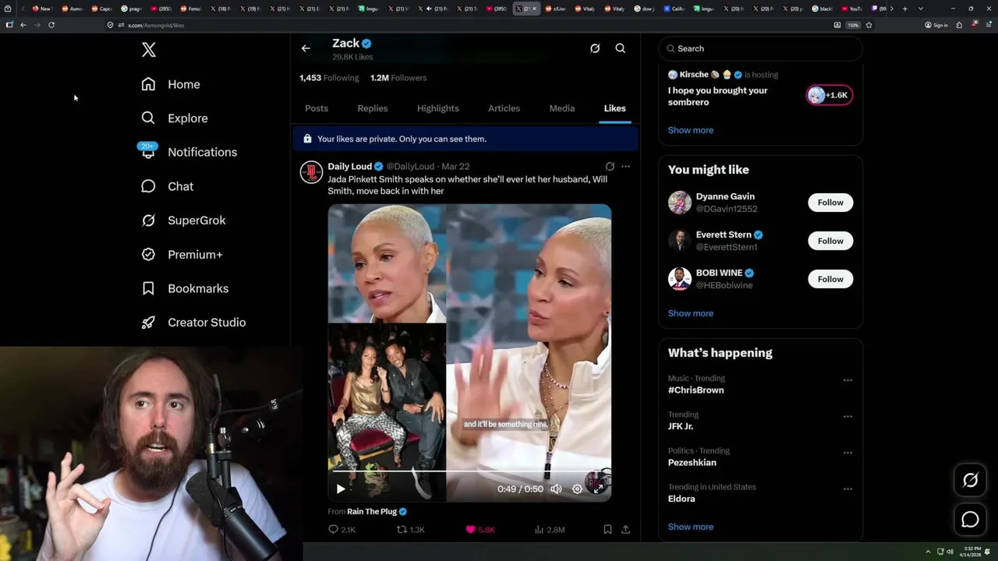This screenshot has width=998, height=561.
Task: Join the Kirsche space with +1.6K listeners
Action: (829, 95)
